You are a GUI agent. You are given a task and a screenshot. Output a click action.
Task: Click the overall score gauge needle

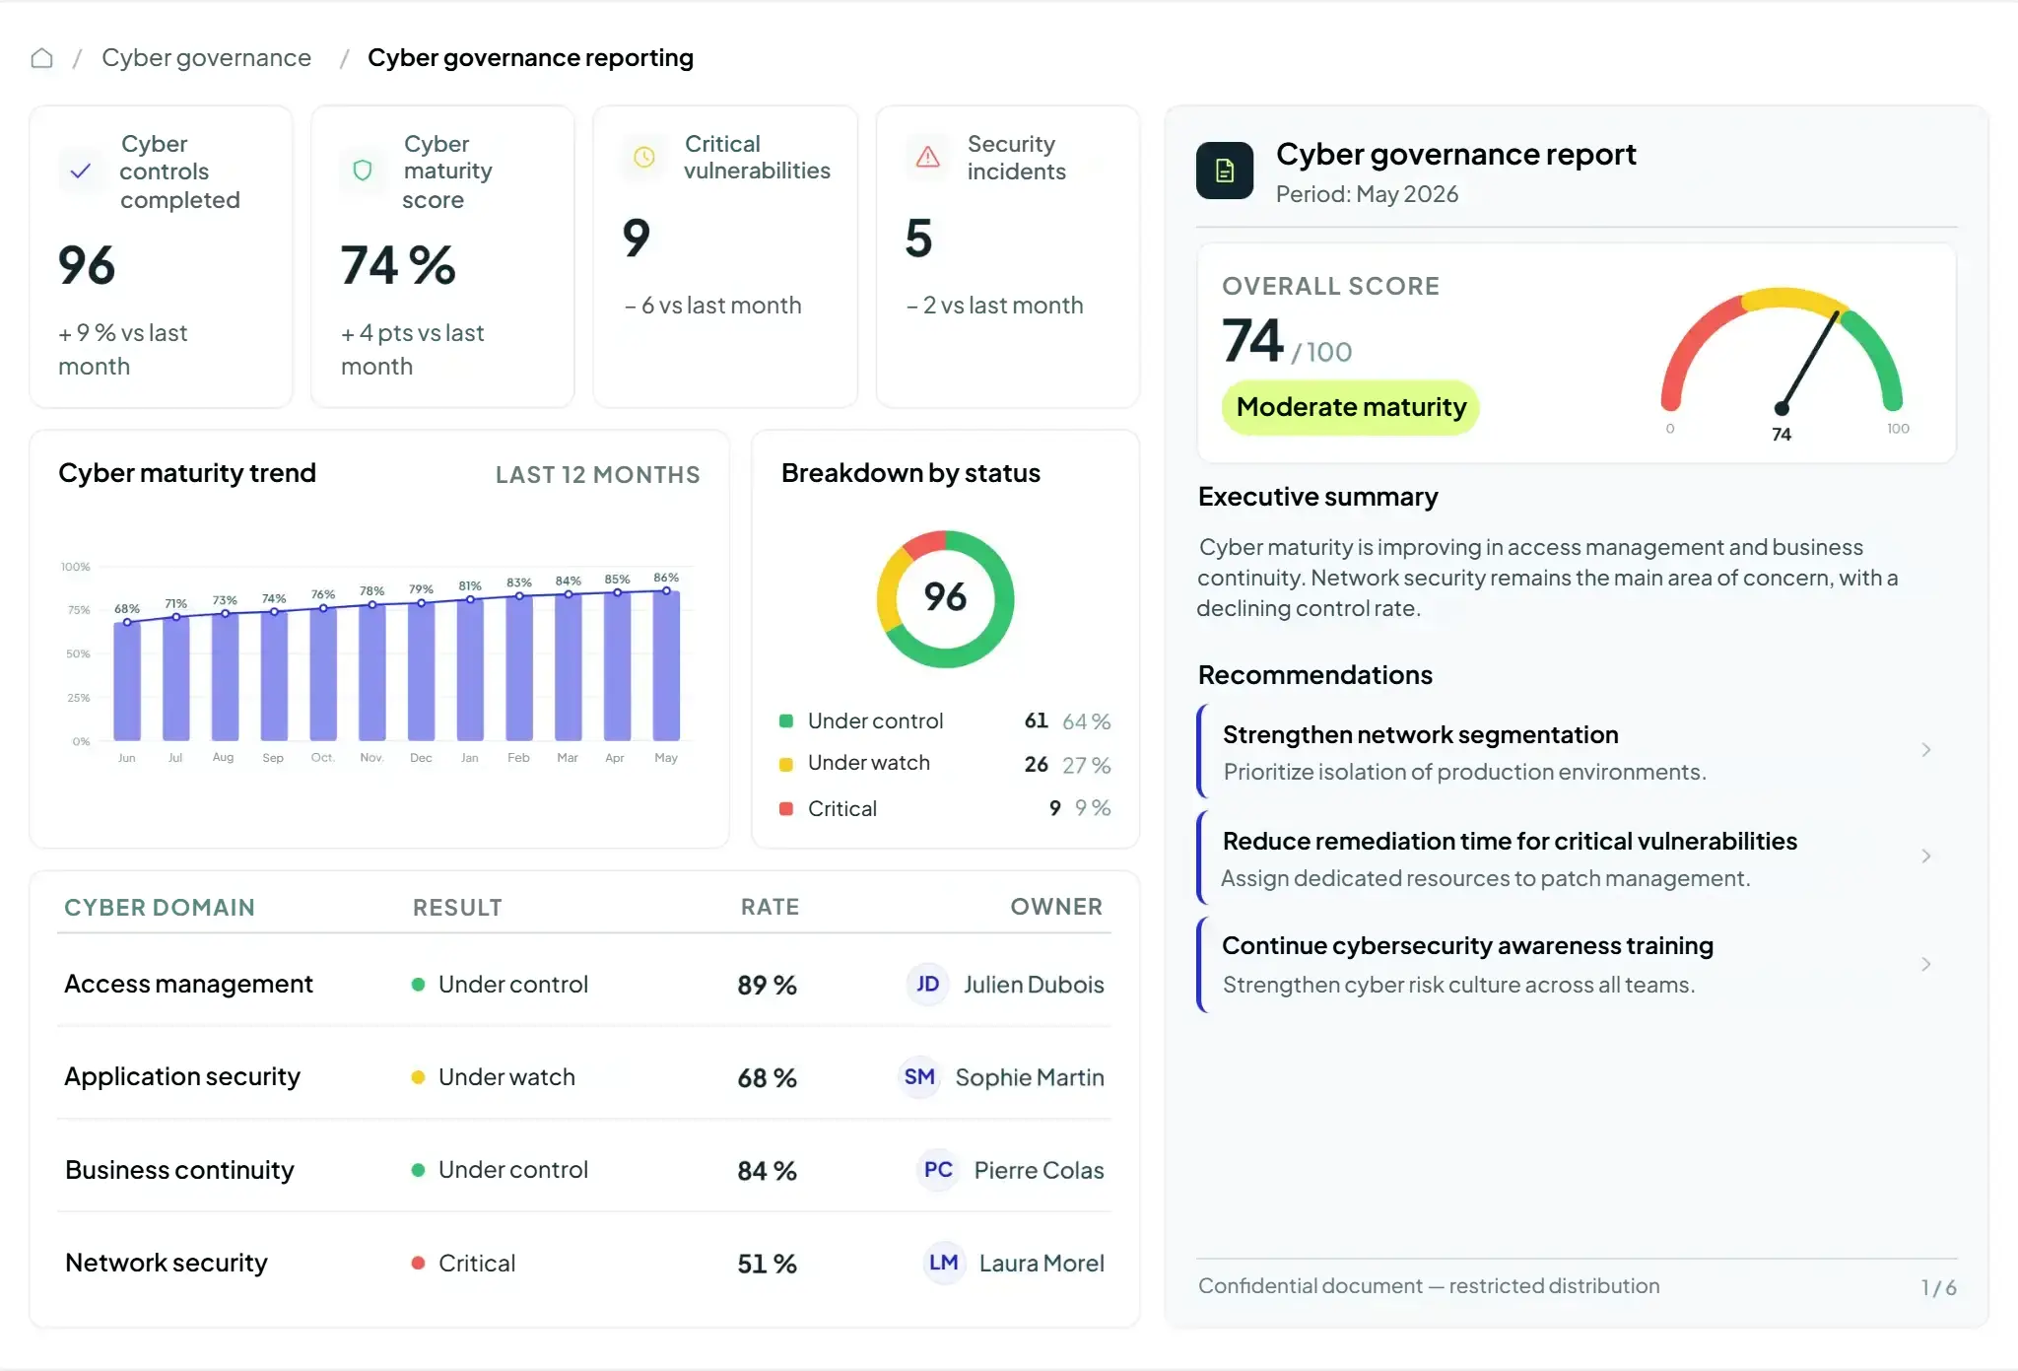pos(1809,361)
